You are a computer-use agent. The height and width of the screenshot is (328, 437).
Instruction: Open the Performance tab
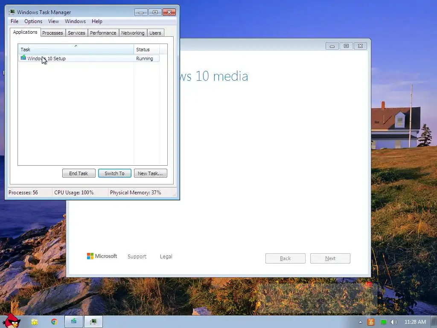[103, 33]
